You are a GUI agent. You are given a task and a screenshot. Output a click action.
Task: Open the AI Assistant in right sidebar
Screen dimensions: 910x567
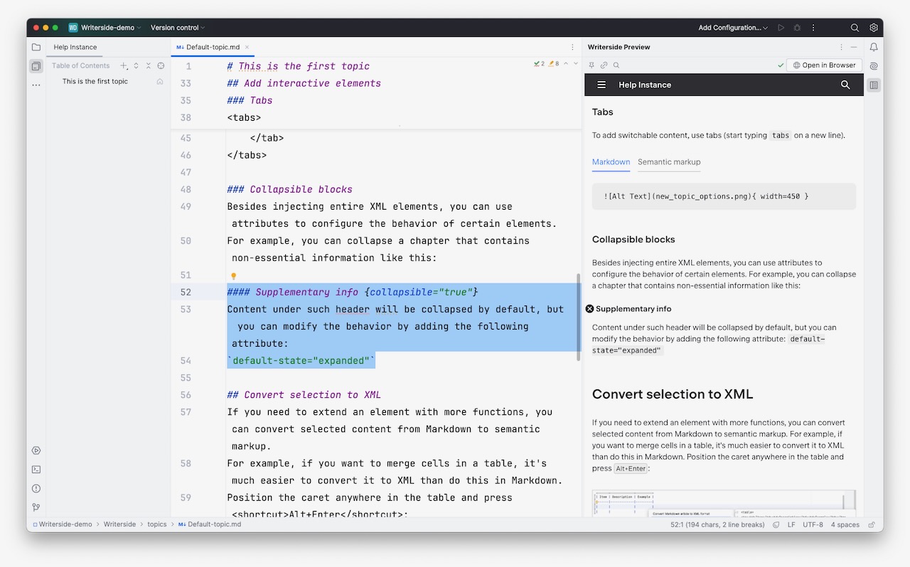[874, 67]
